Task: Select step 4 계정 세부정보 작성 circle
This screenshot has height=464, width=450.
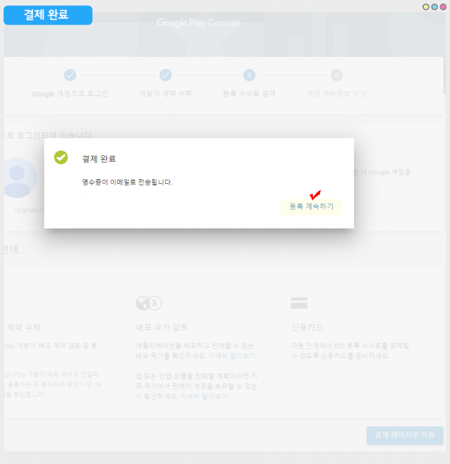Action: 336,75
